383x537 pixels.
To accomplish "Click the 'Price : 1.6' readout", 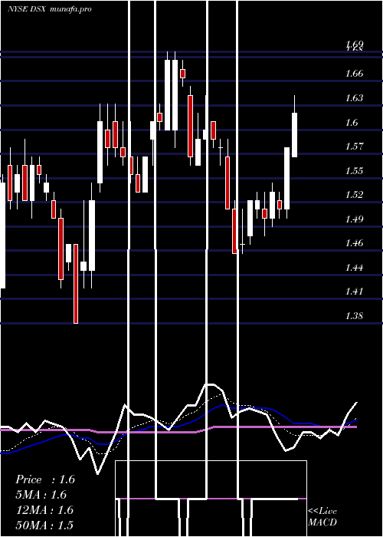I will [45, 479].
